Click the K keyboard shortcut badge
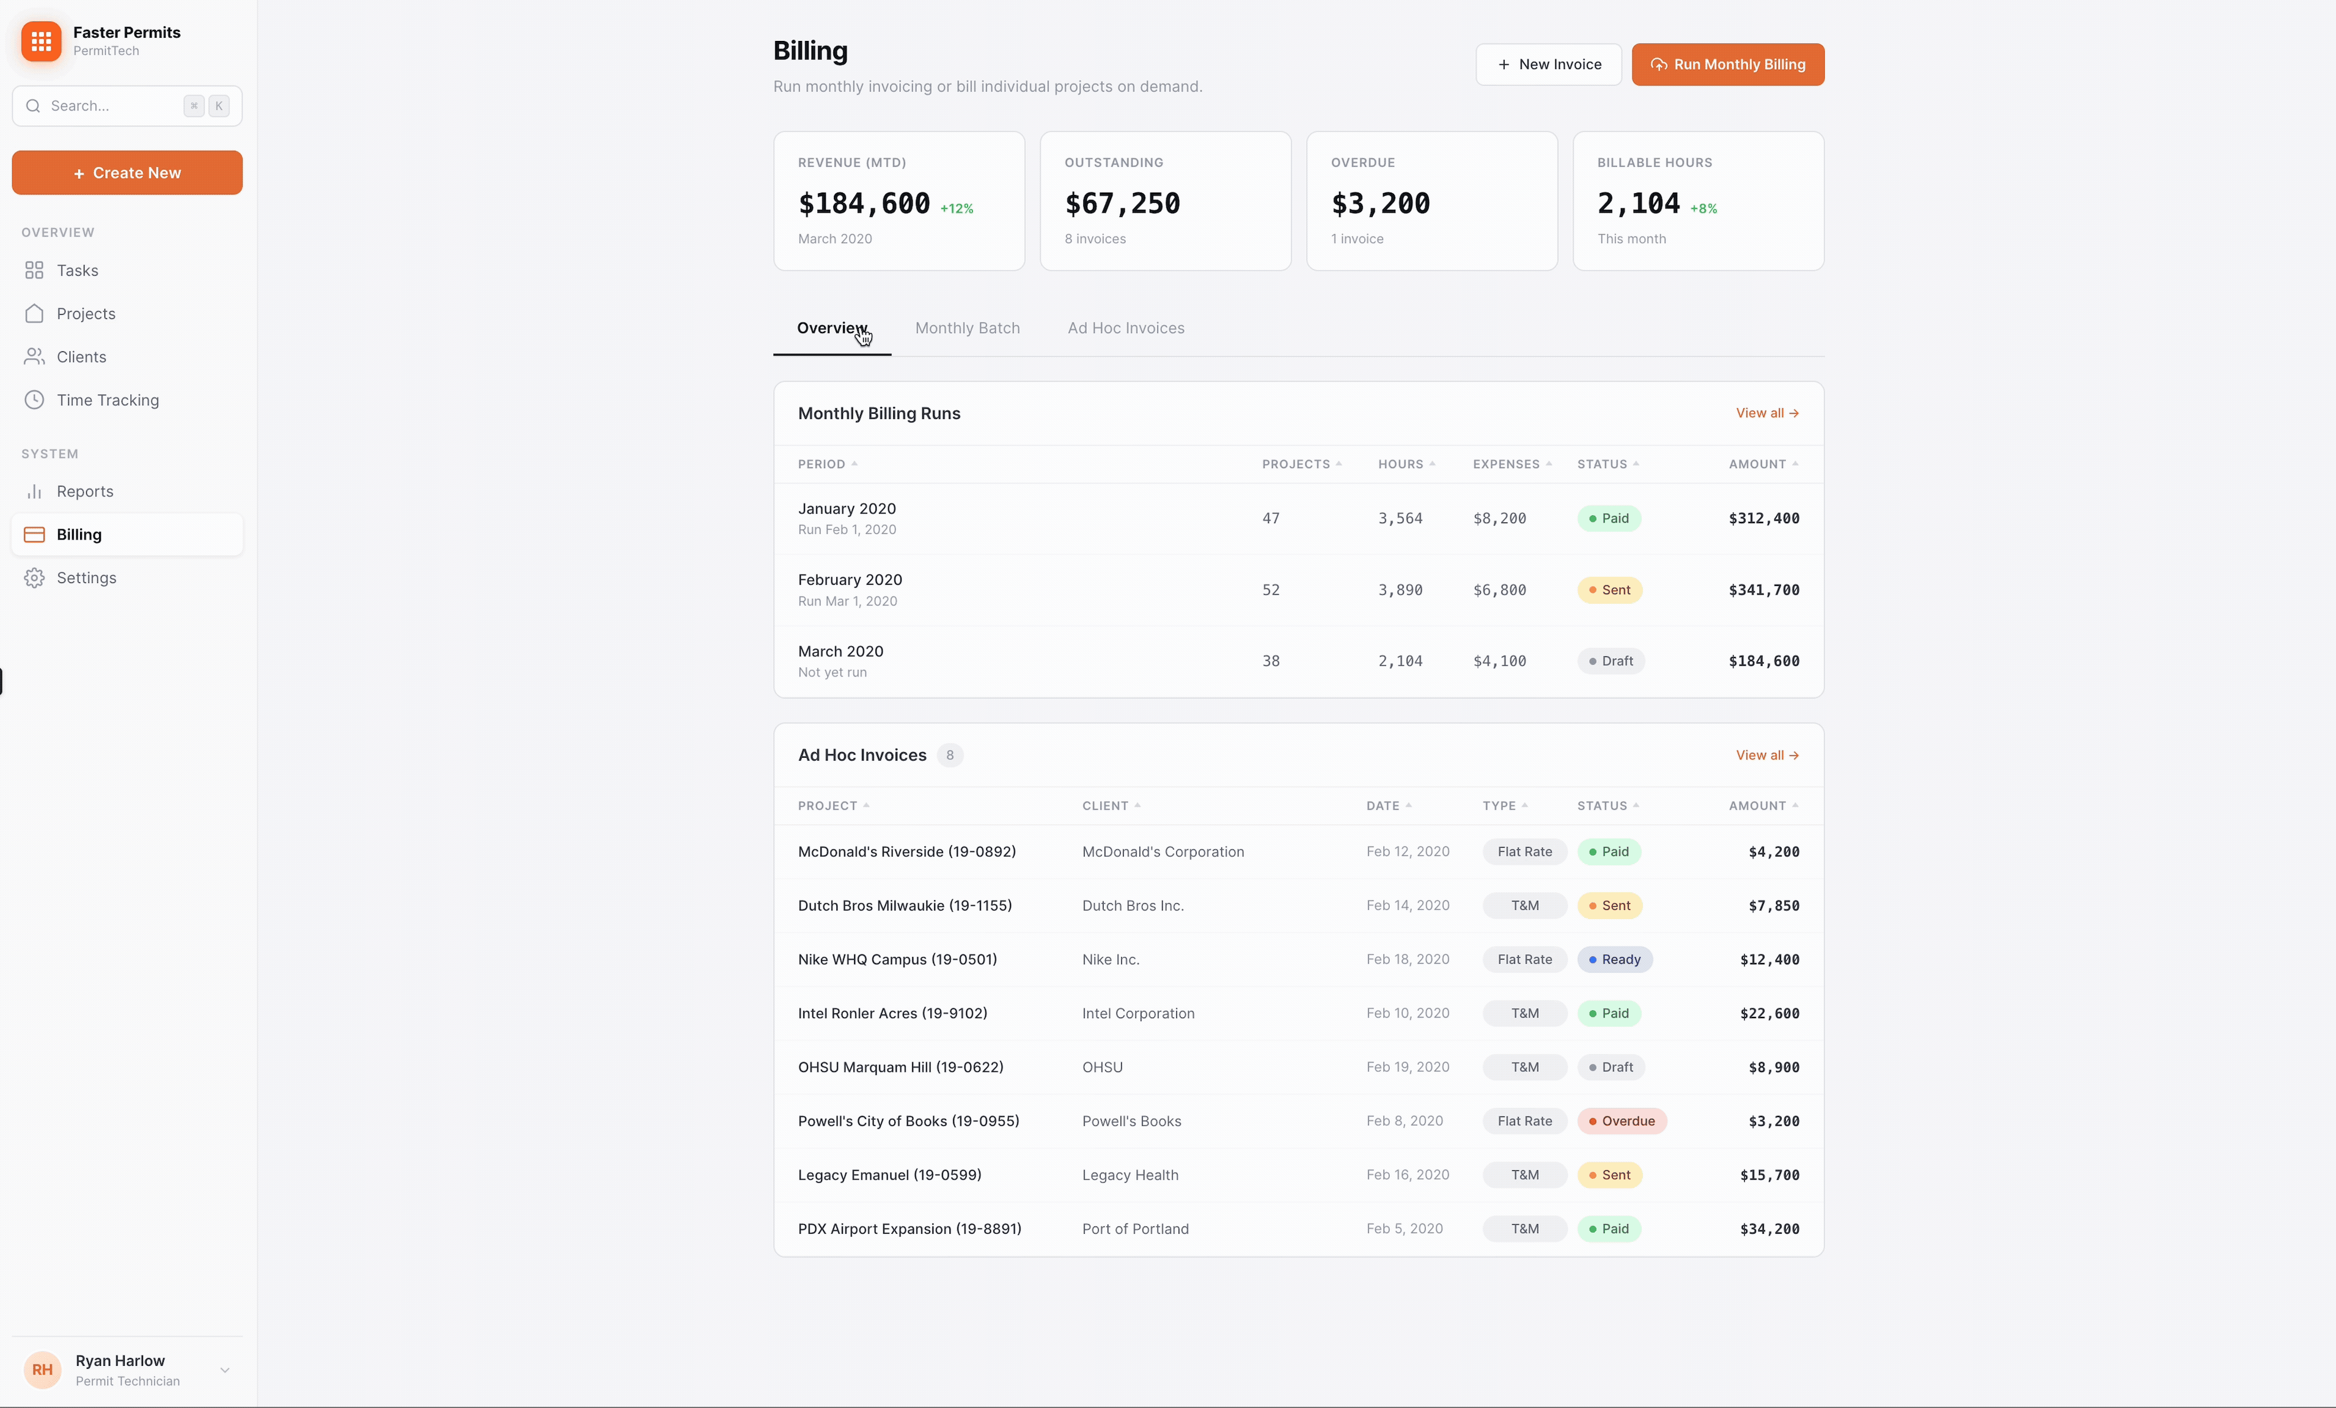Screen dimensions: 2336x1408 pyautogui.click(x=219, y=106)
